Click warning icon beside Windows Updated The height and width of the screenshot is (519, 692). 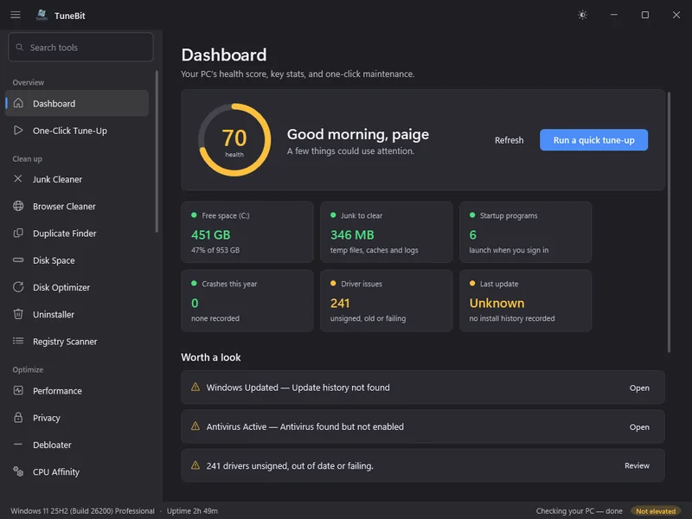pyautogui.click(x=195, y=387)
